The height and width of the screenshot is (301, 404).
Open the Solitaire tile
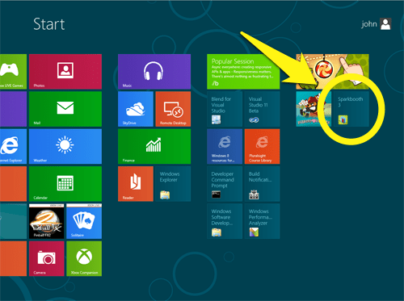coord(84,221)
